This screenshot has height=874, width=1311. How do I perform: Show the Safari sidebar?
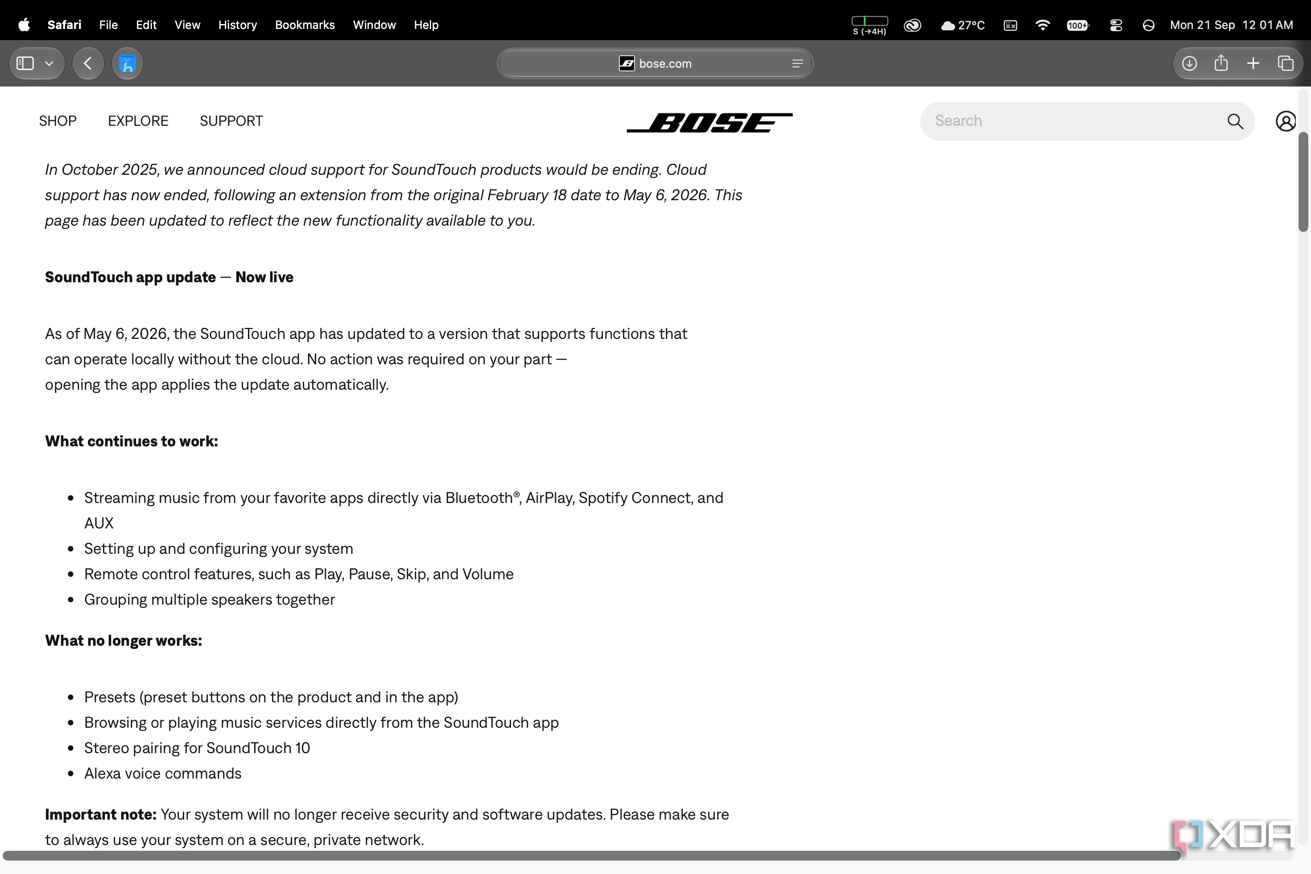click(x=25, y=63)
